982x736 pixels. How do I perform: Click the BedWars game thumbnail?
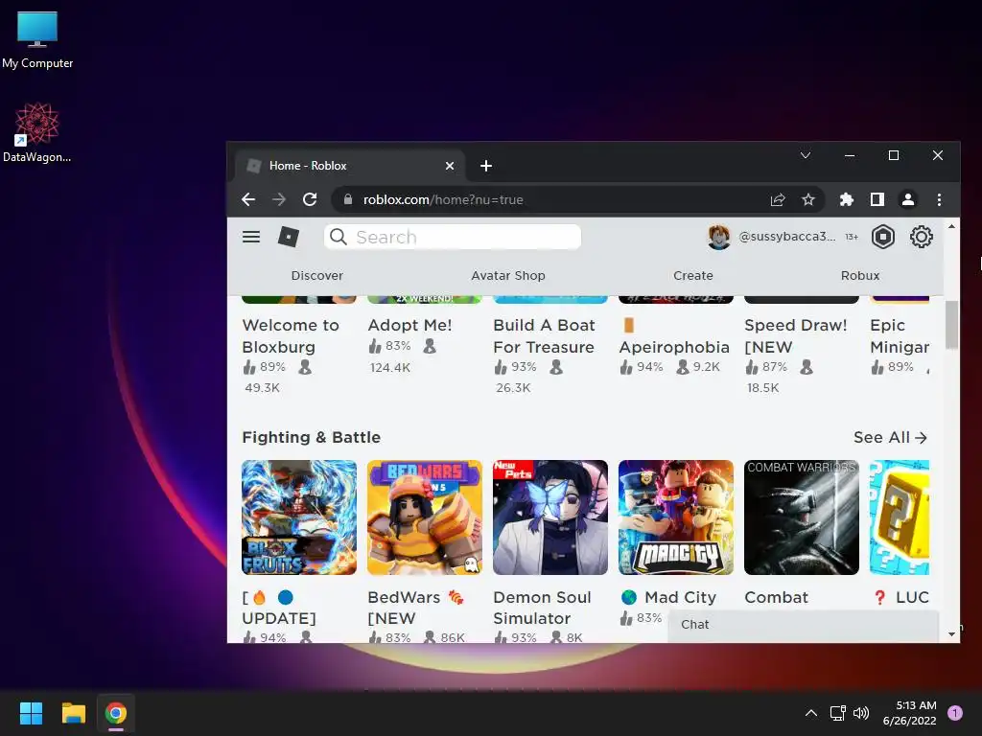point(425,517)
